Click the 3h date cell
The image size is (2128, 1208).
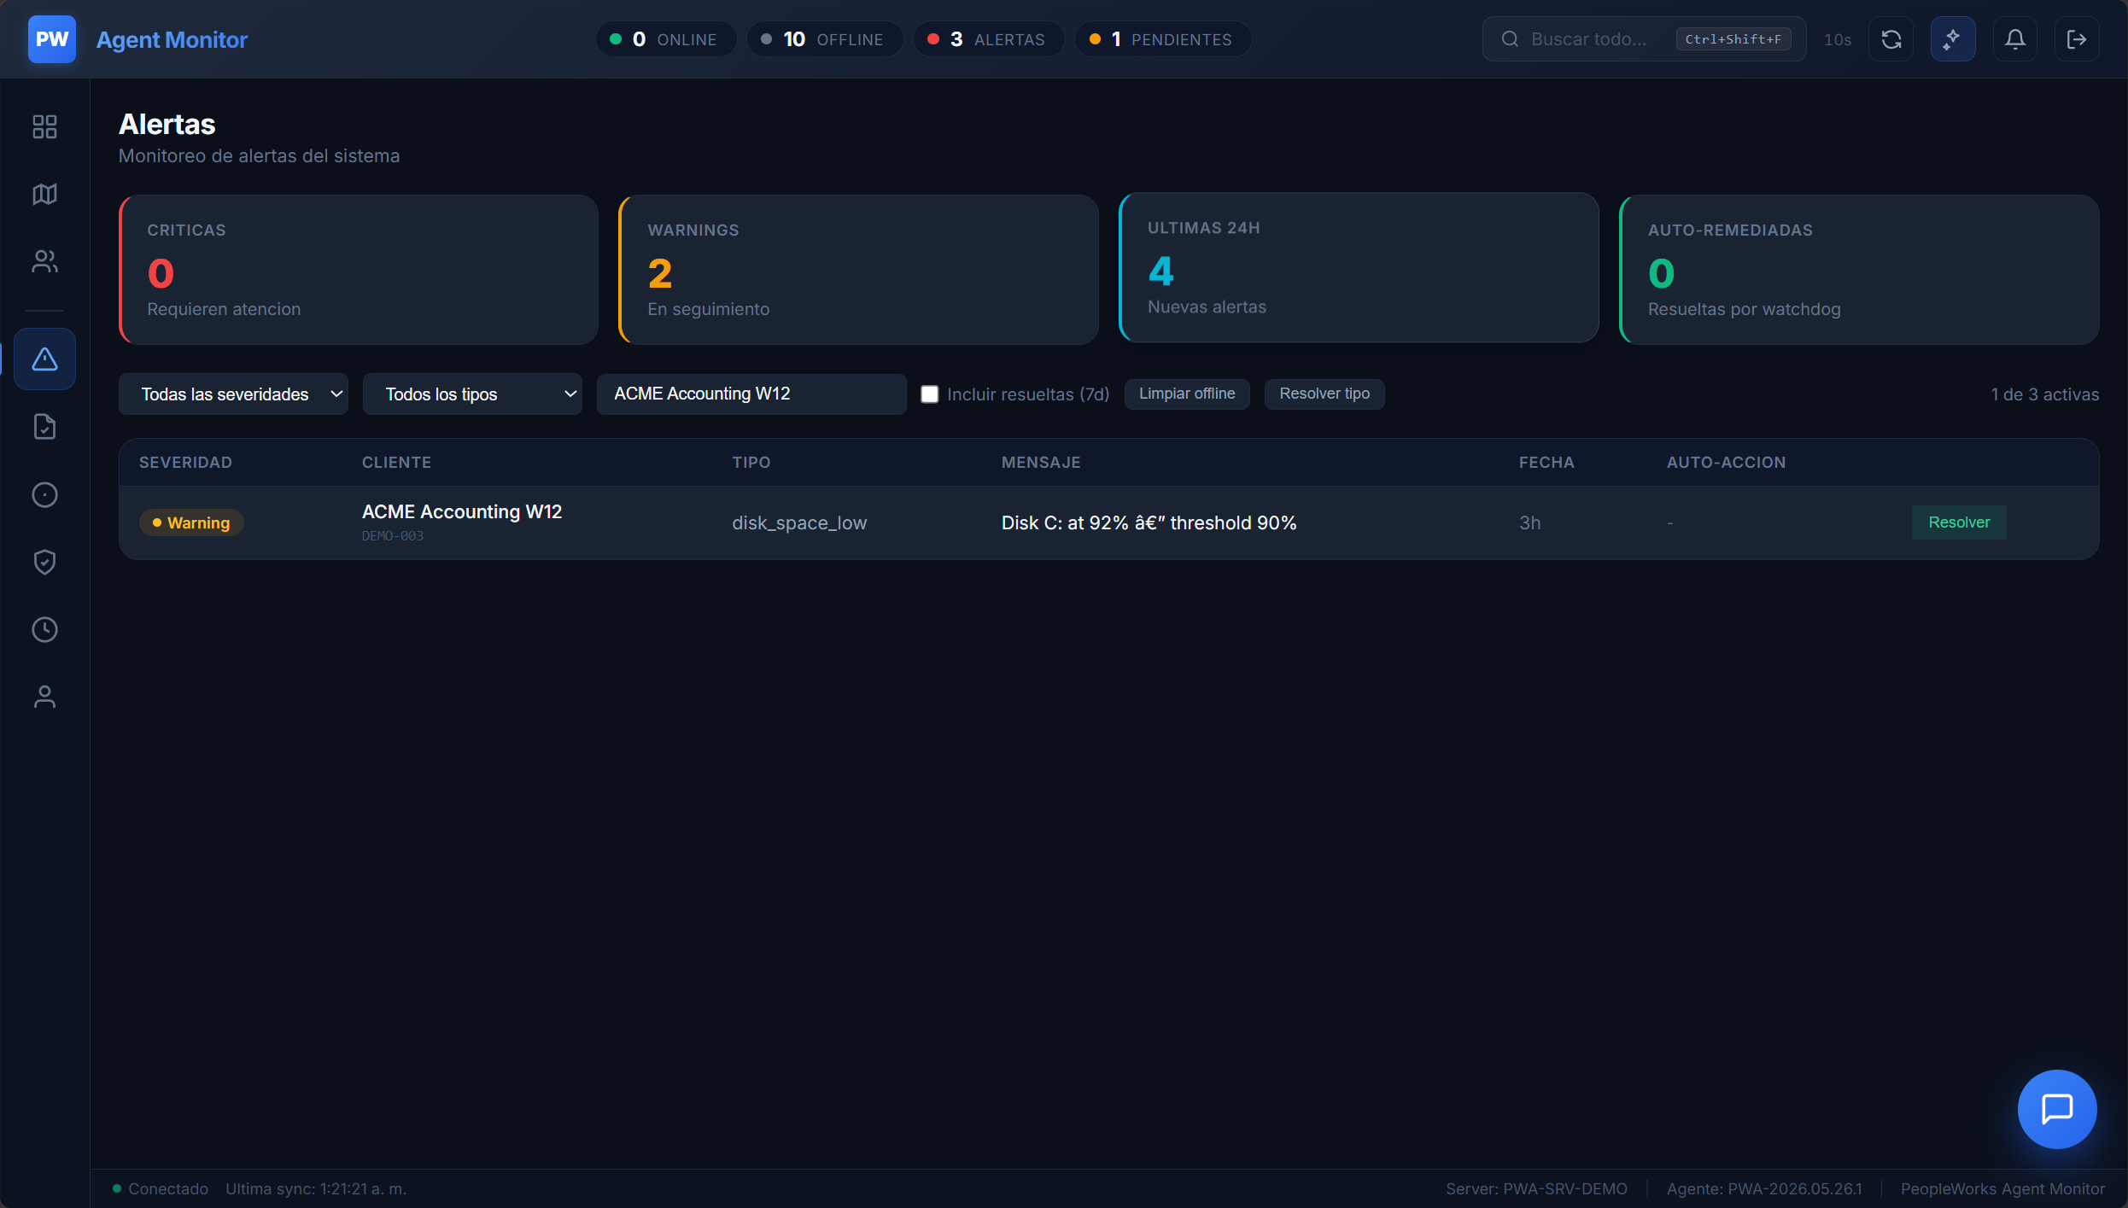(1530, 522)
